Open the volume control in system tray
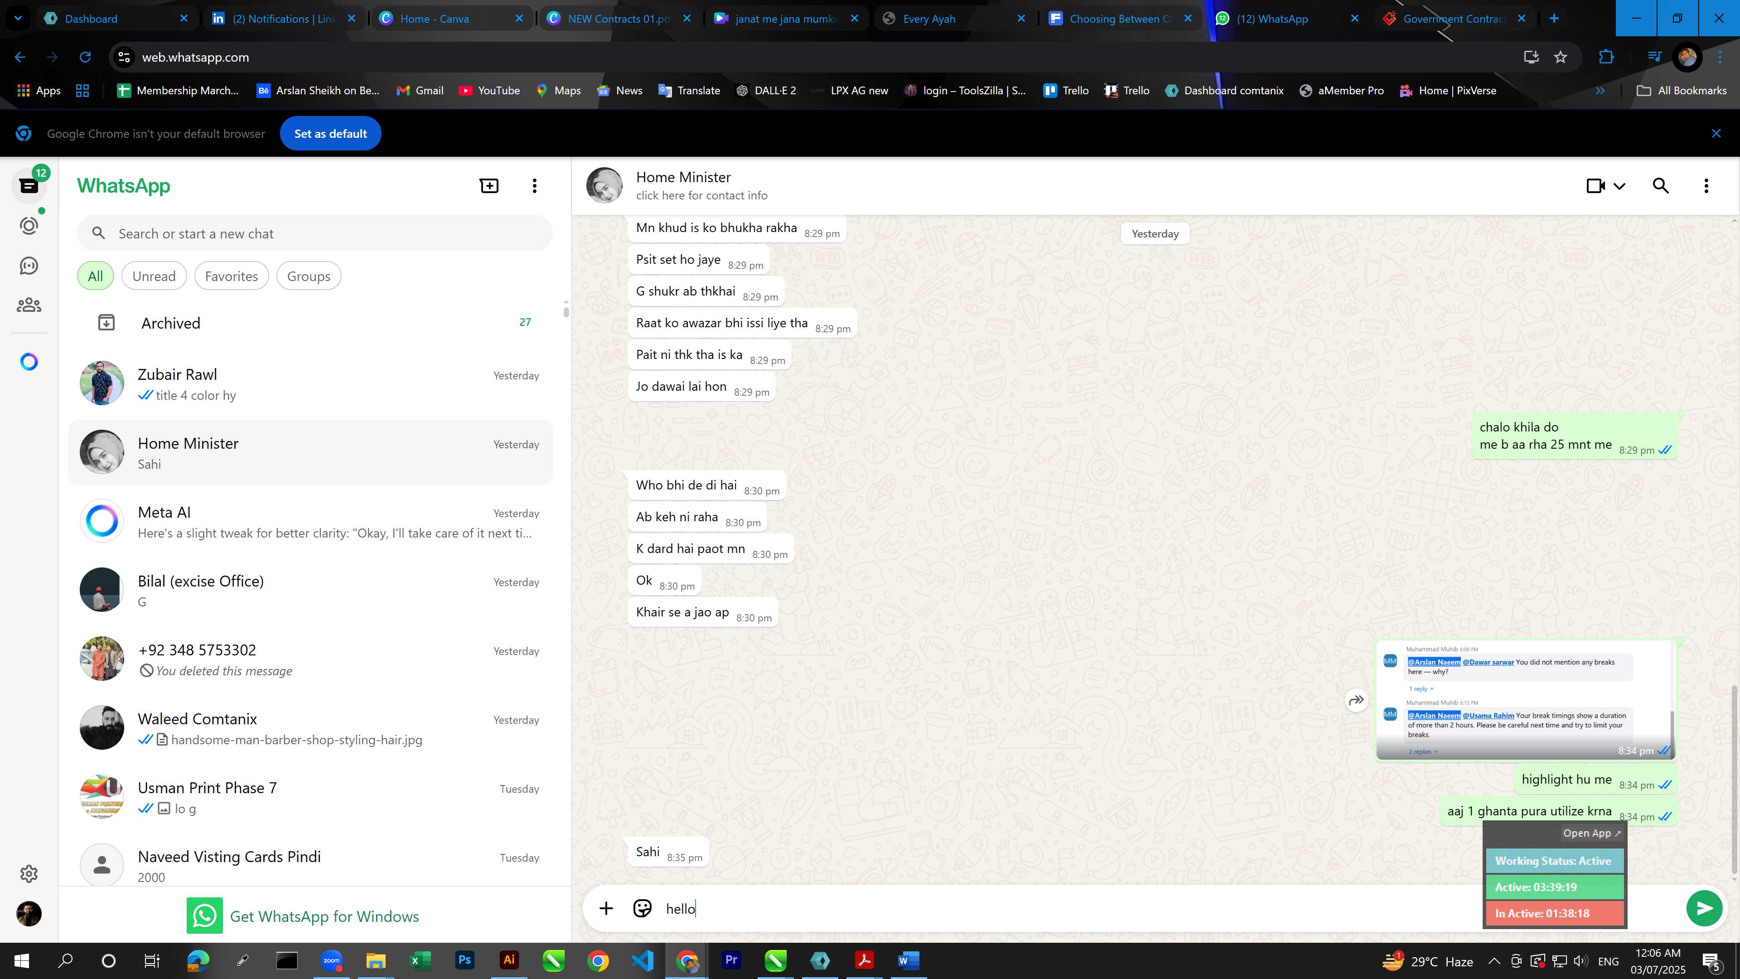Viewport: 1740px width, 979px height. point(1580,961)
